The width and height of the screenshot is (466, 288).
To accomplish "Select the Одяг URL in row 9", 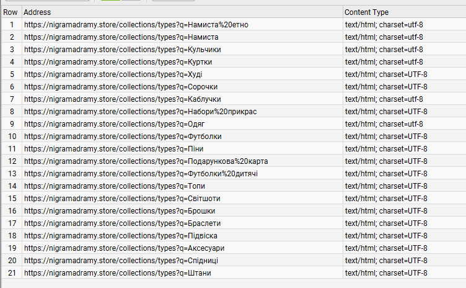I will click(115, 124).
